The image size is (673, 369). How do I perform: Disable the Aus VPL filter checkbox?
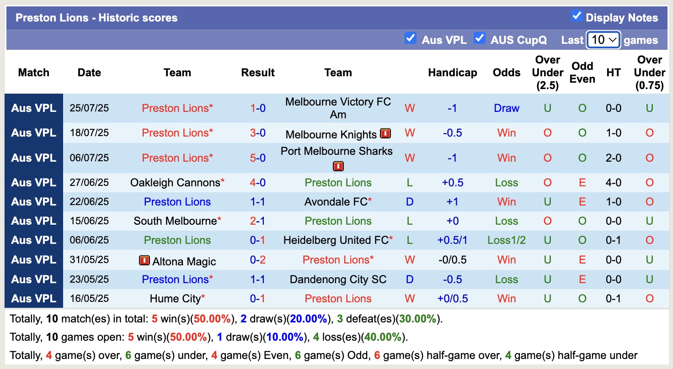[x=411, y=38]
